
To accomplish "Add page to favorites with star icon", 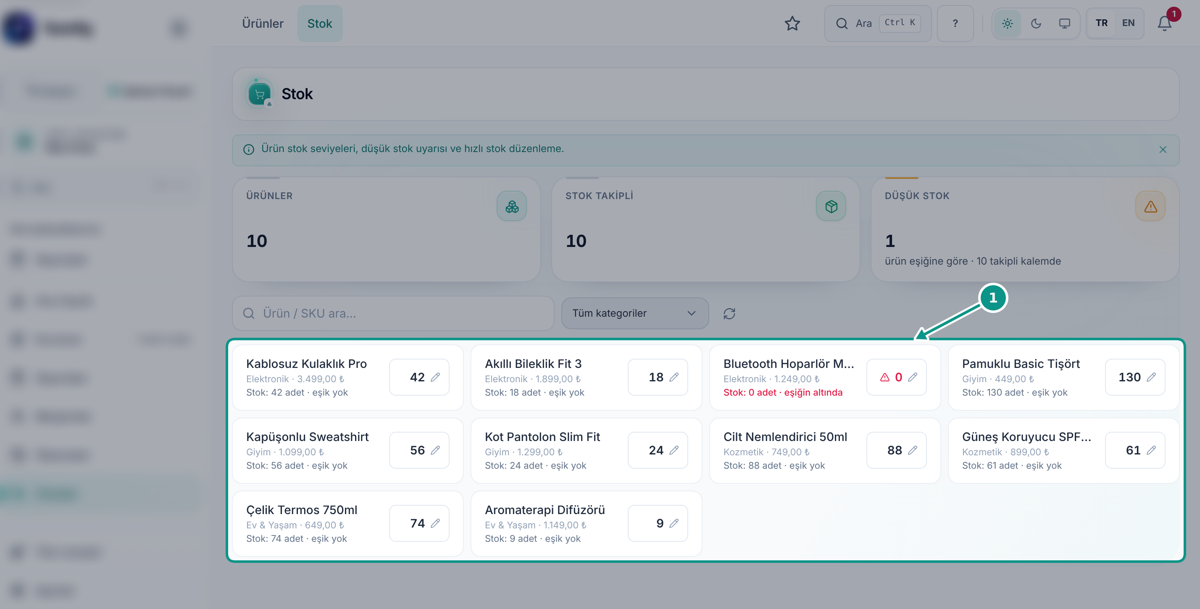I will point(792,23).
